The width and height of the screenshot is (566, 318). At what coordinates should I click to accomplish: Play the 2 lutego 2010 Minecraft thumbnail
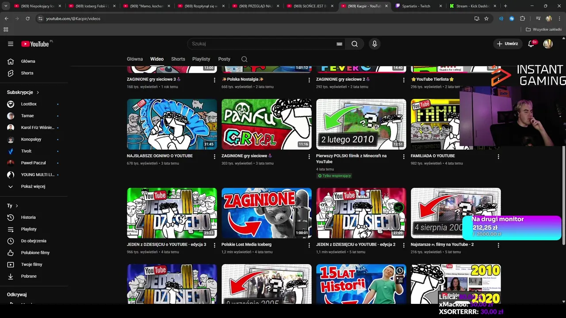(x=361, y=124)
